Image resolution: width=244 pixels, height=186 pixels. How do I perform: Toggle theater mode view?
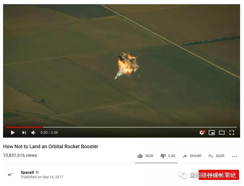pos(222,133)
